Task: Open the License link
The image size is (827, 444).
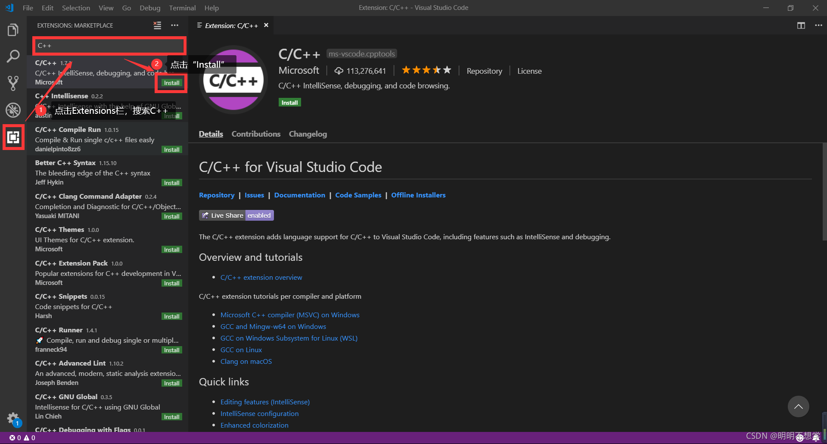Action: pyautogui.click(x=529, y=71)
